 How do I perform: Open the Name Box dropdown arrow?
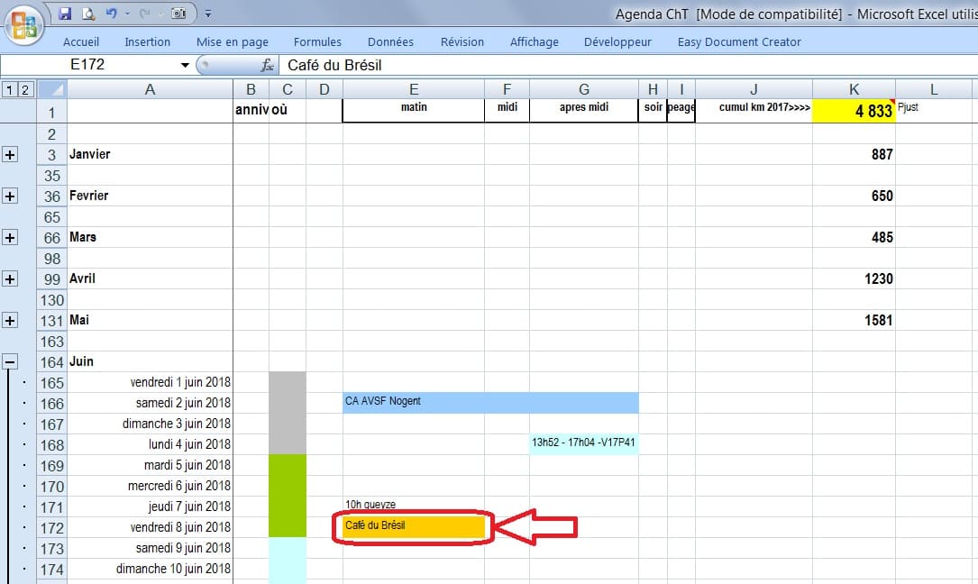click(x=186, y=65)
